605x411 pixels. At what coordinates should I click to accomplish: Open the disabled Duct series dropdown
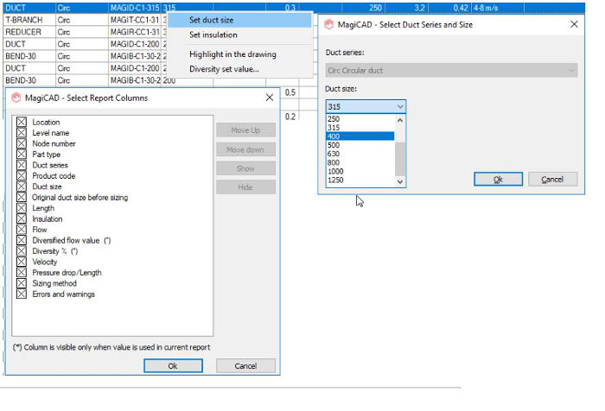point(451,71)
